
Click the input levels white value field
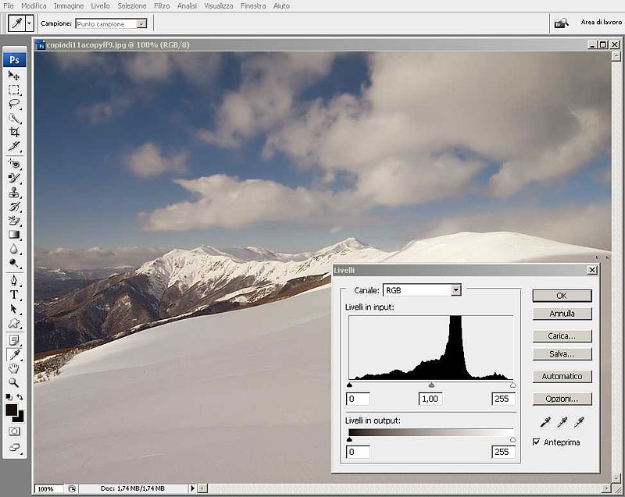coord(503,399)
